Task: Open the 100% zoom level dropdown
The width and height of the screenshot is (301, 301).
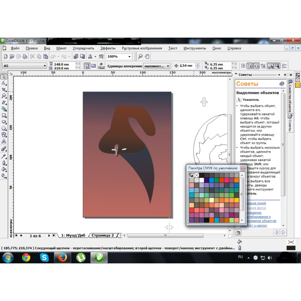Action: (x=129, y=56)
